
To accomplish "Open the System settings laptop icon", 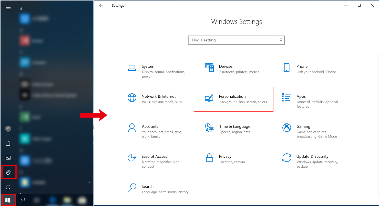I will pos(132,68).
